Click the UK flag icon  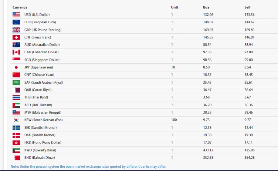[16, 30]
